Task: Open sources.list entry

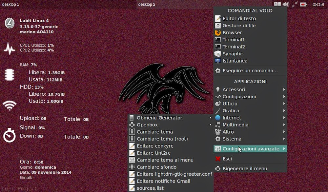Action: pos(171,188)
